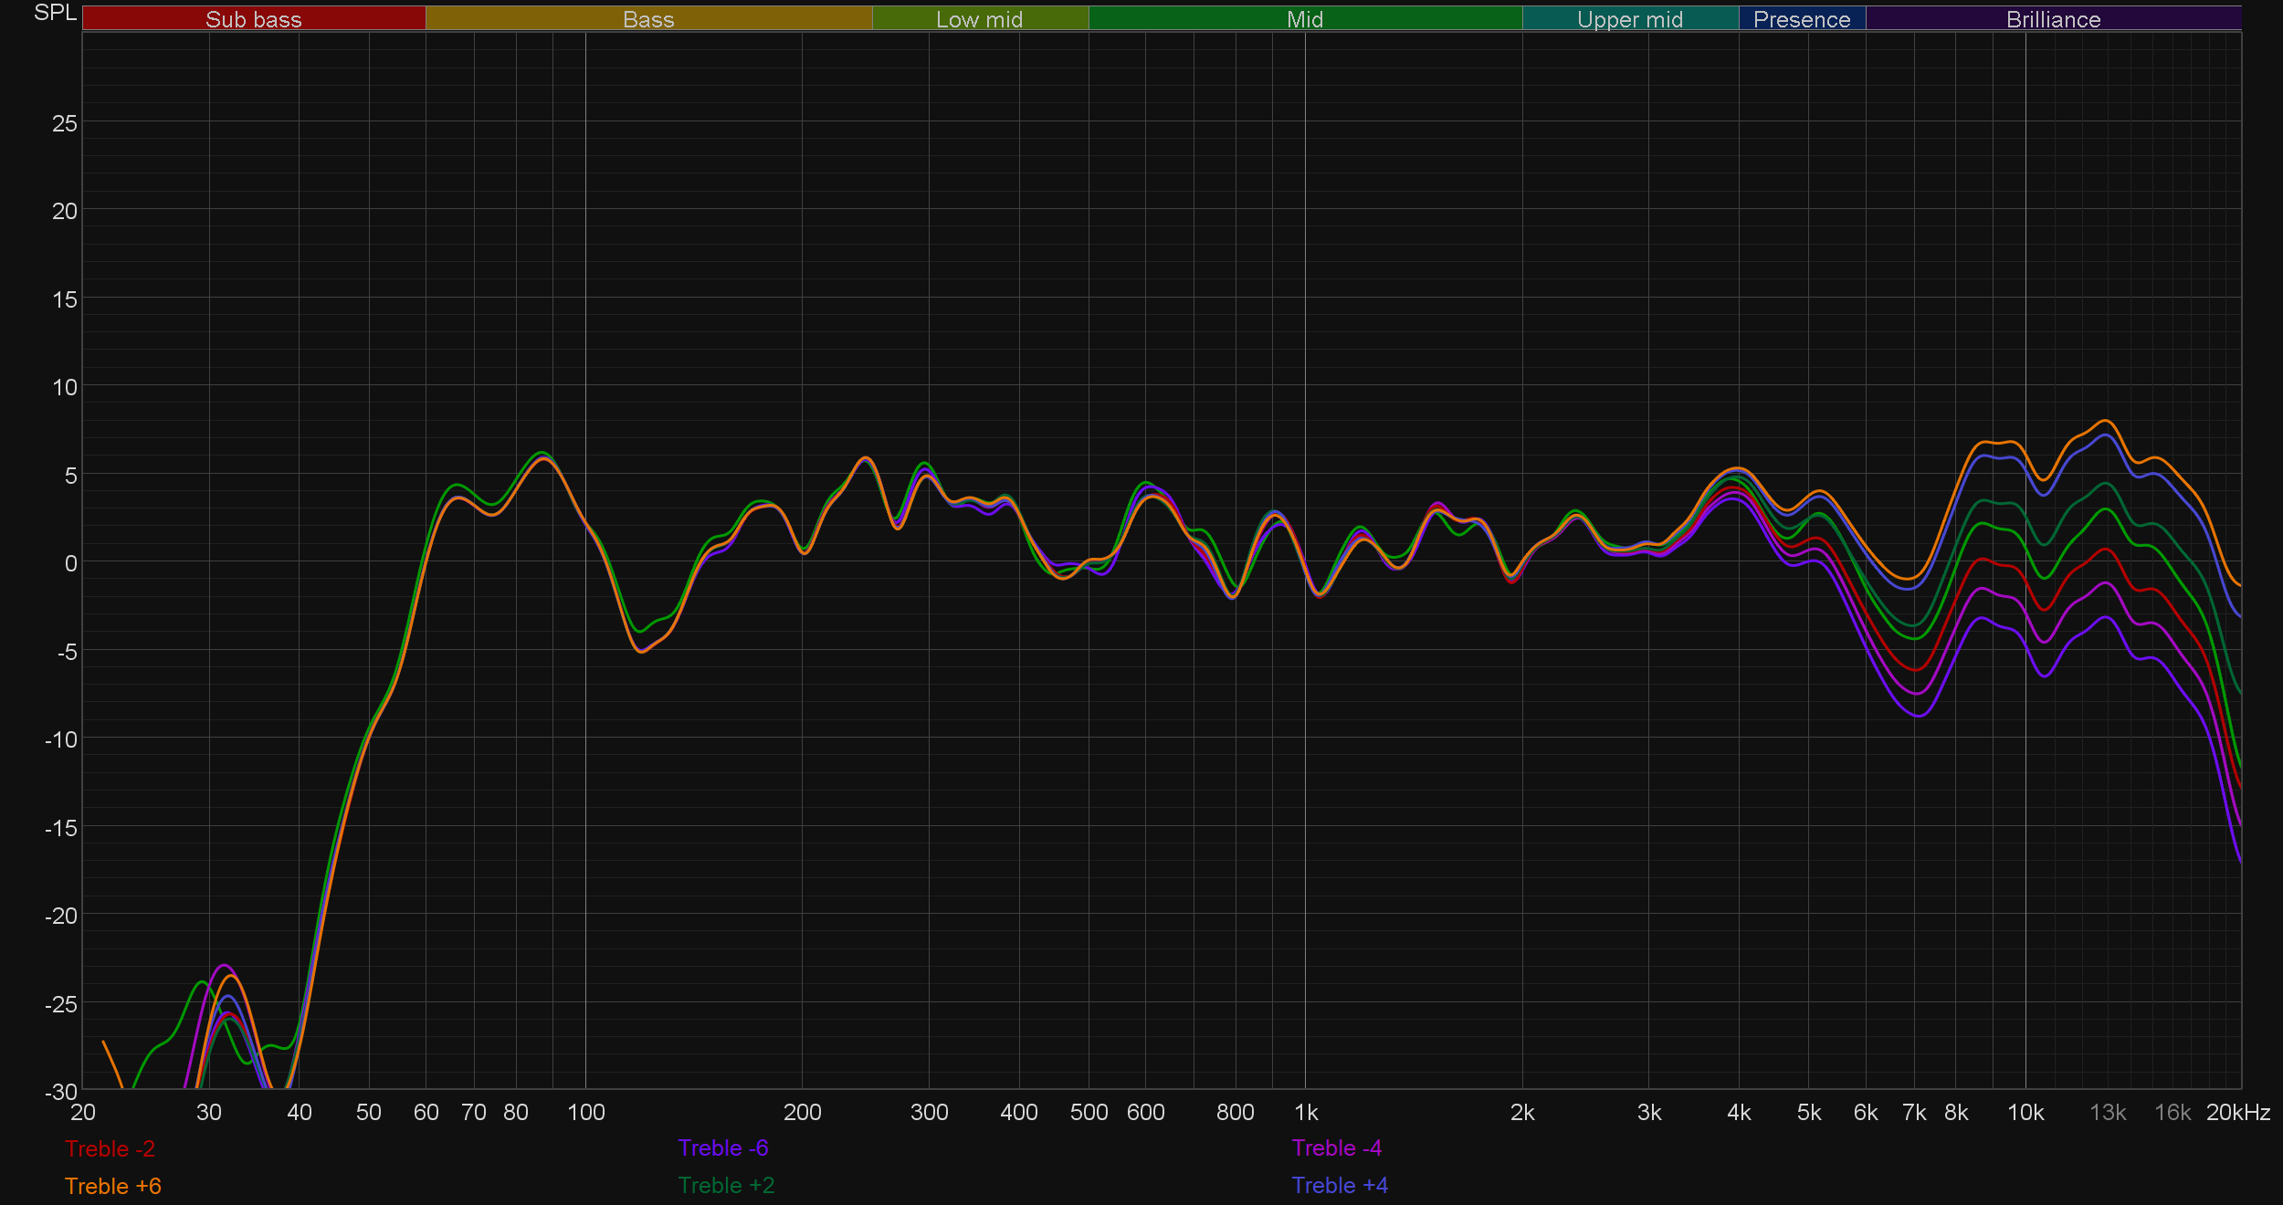Screen dimensions: 2283x1205
Task: Click the Treble +4 legend label
Action: pyautogui.click(x=1339, y=1185)
